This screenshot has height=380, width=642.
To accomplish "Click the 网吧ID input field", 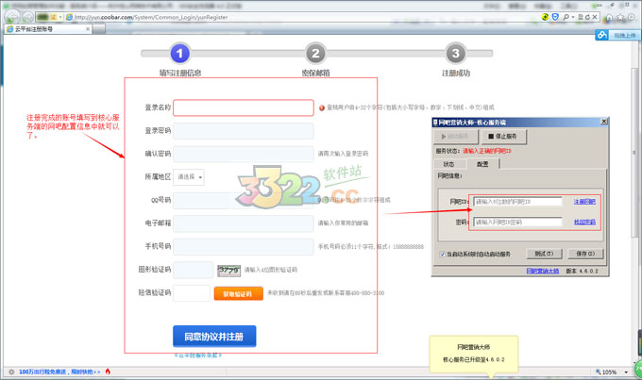I will pos(517,202).
